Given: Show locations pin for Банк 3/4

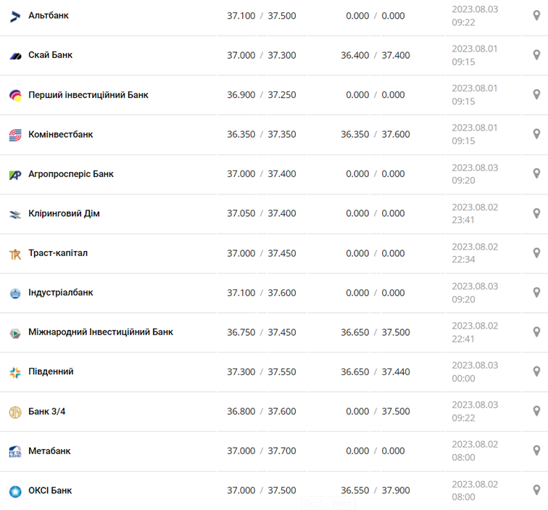Looking at the screenshot, I should [536, 411].
